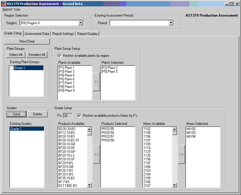This screenshot has height=195, width=241.
Task: Toggle Restrict available plants by region
Action: (60, 56)
